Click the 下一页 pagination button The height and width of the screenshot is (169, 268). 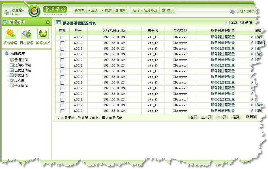(x=222, y=117)
